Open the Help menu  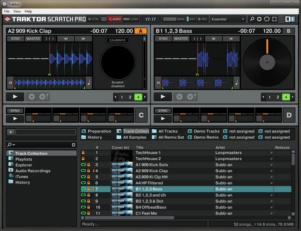[x=29, y=11]
